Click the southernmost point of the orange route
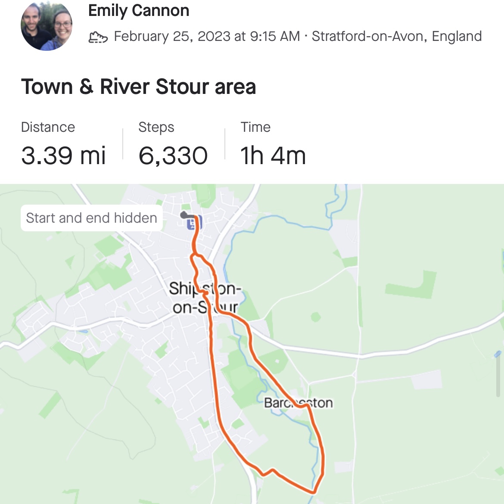Image resolution: width=504 pixels, height=504 pixels. (313, 492)
